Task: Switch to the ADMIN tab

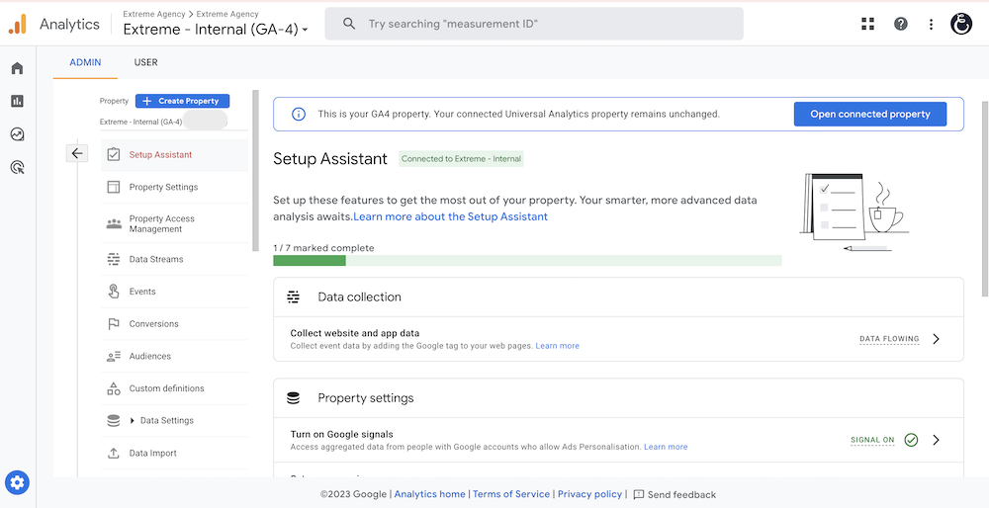Action: (x=85, y=62)
